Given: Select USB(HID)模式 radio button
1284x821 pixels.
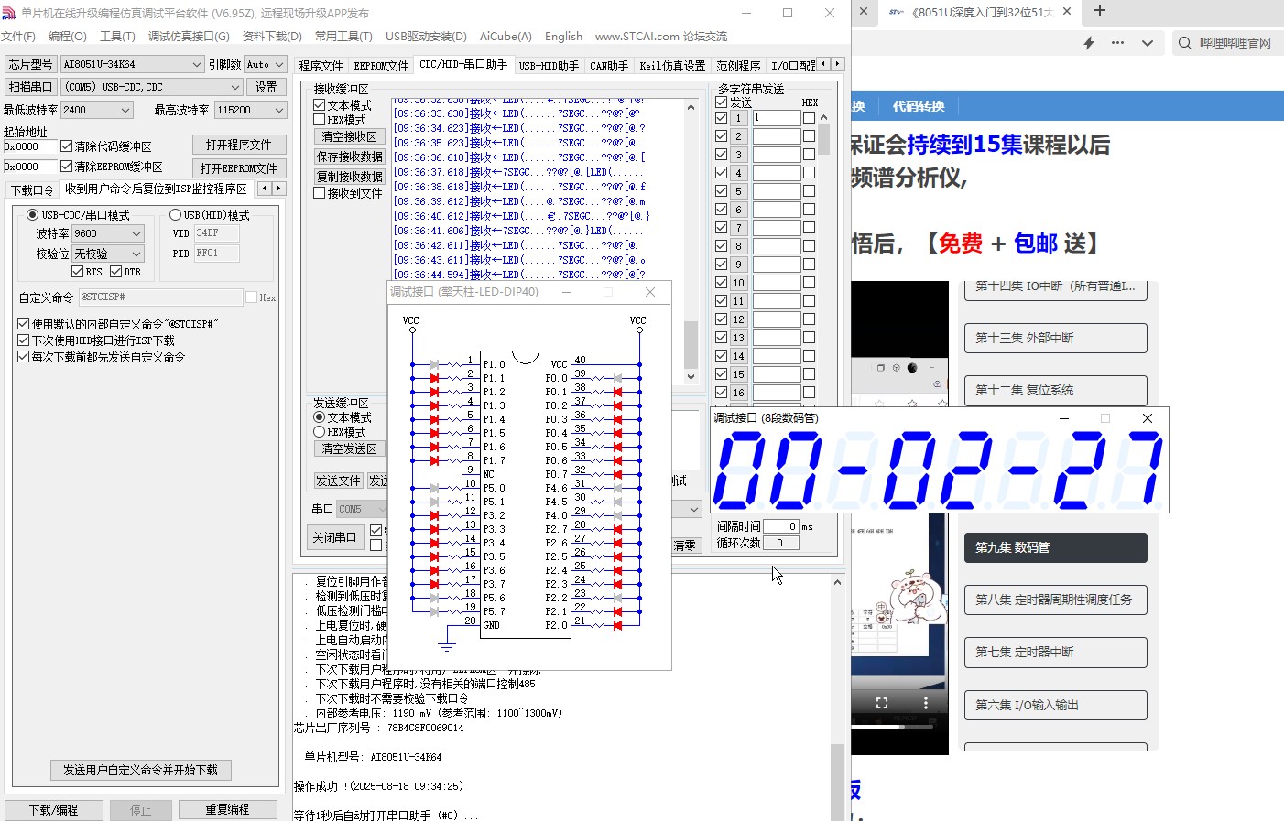Looking at the screenshot, I should pyautogui.click(x=176, y=215).
